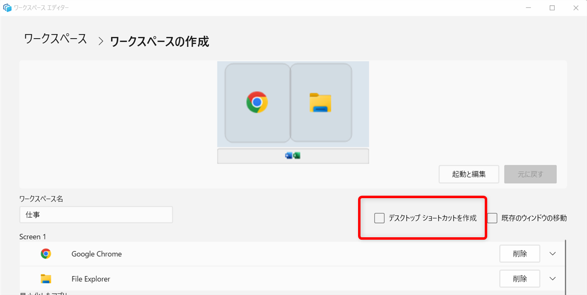Click the Google Chrome icon in Screen 1 list
This screenshot has width=587, height=295.
click(46, 253)
